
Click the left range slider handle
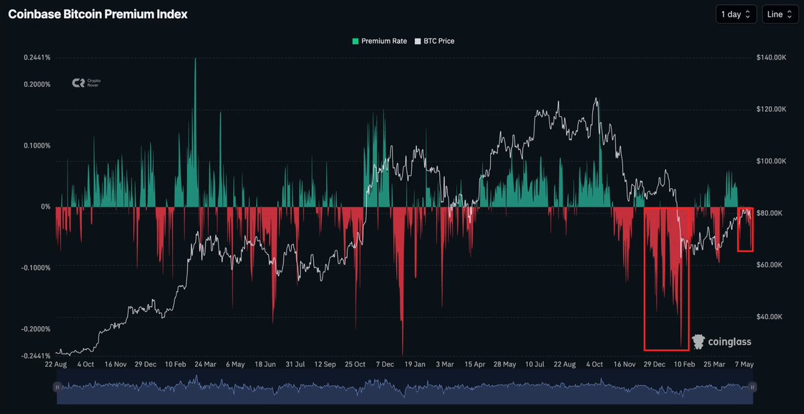pyautogui.click(x=58, y=386)
